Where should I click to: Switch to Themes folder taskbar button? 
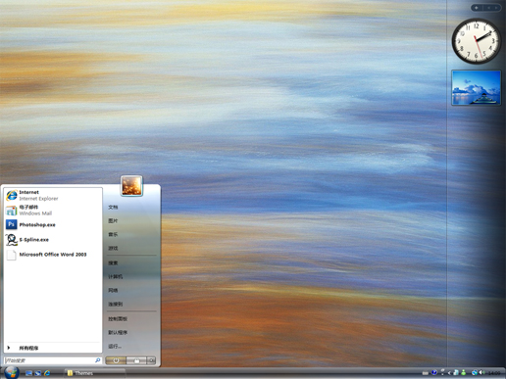tap(95, 373)
